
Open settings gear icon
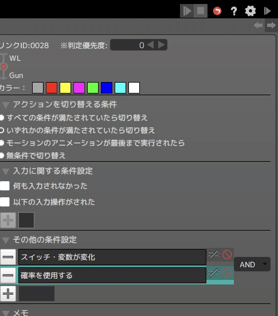tap(250, 11)
